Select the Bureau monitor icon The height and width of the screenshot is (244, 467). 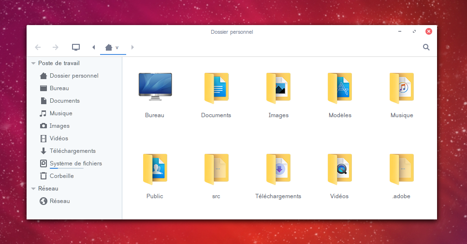155,86
